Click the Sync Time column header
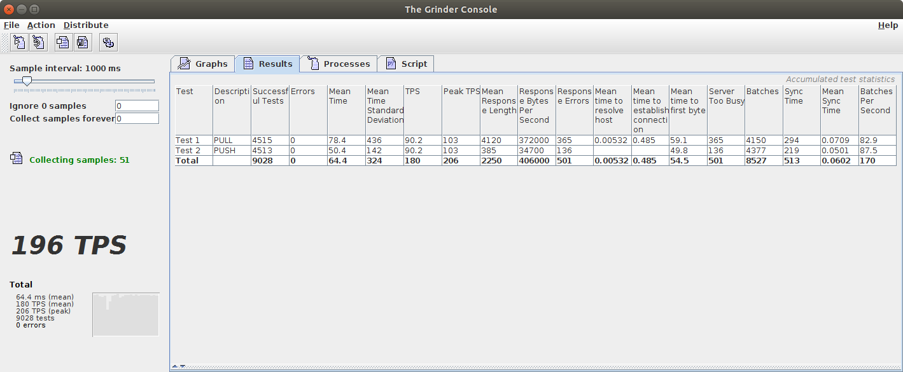 coord(802,110)
